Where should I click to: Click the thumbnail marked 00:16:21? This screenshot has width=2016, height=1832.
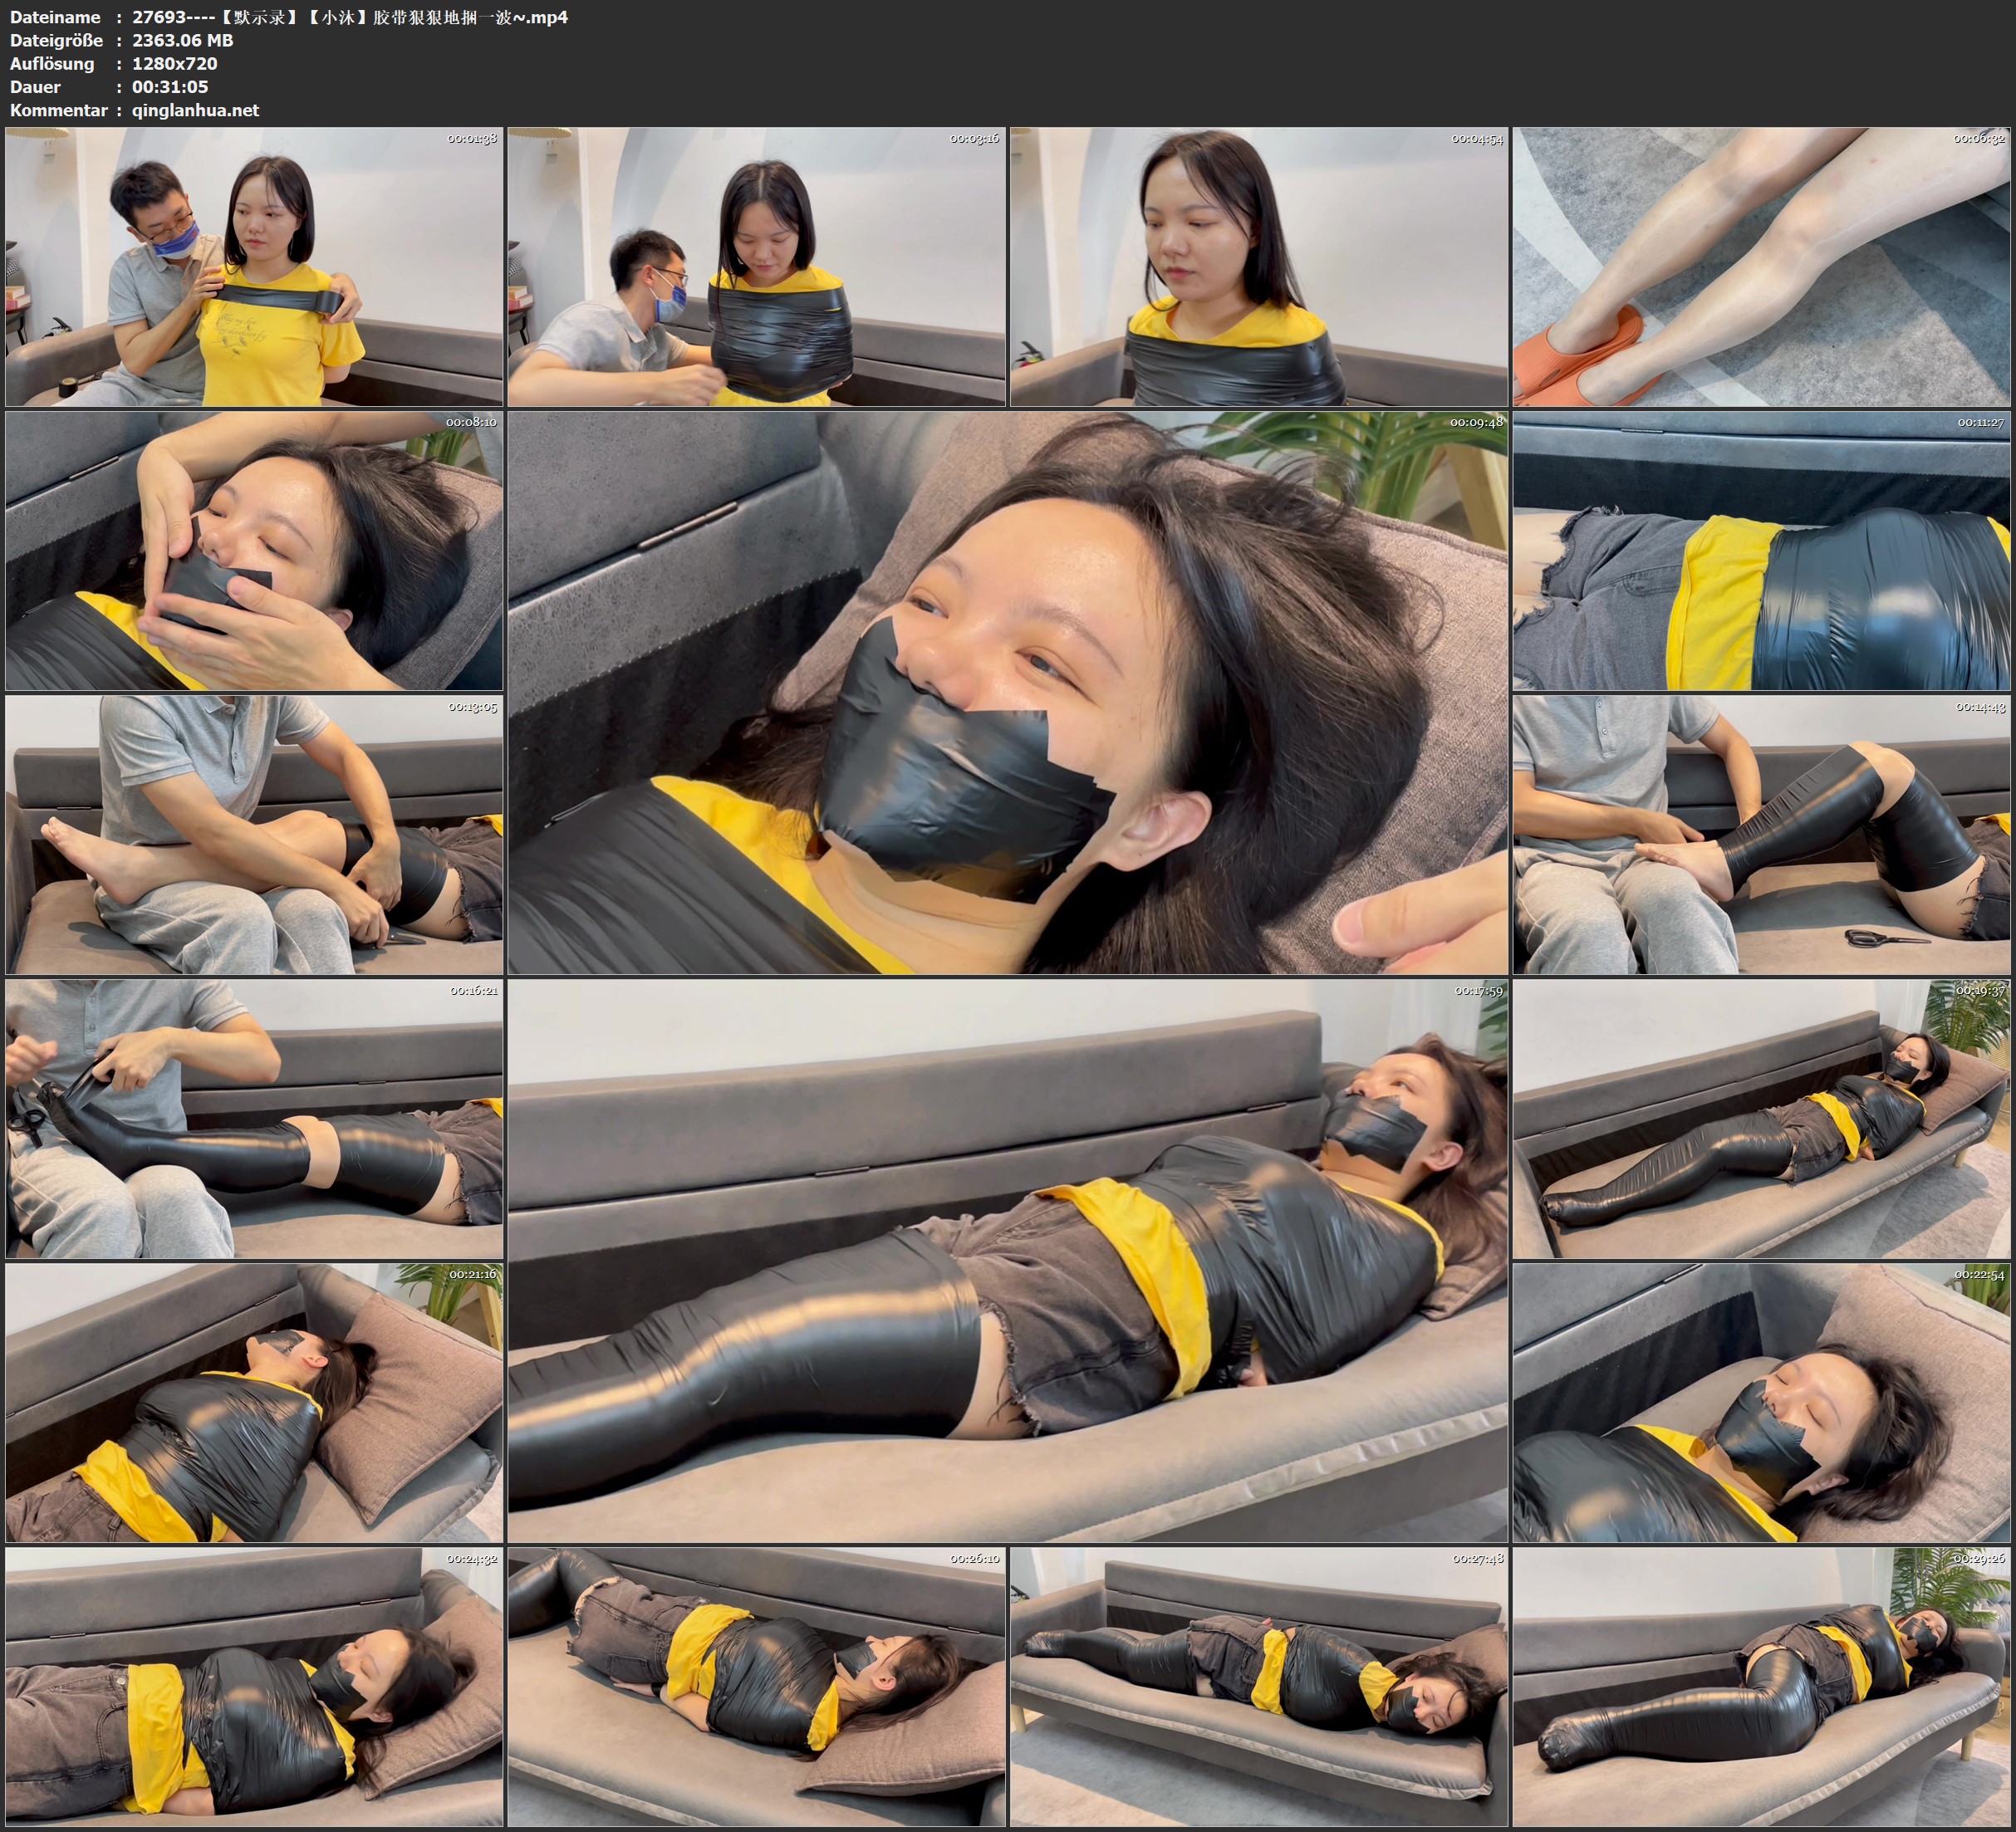(x=254, y=1119)
